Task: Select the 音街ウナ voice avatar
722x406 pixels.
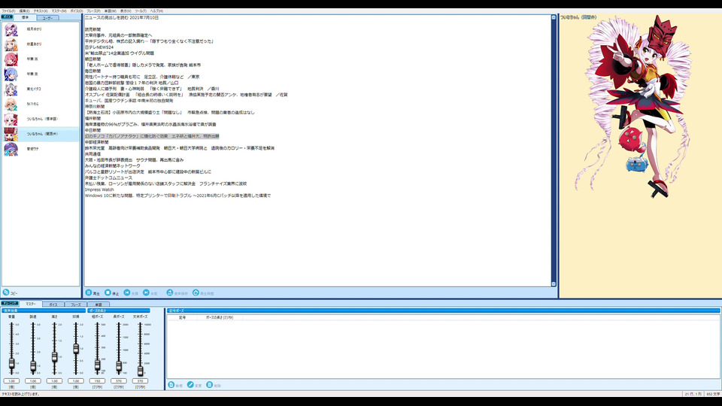Action: coord(11,149)
